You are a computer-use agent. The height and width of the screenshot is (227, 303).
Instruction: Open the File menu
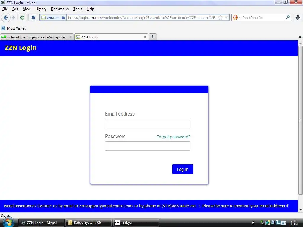(x=5, y=9)
